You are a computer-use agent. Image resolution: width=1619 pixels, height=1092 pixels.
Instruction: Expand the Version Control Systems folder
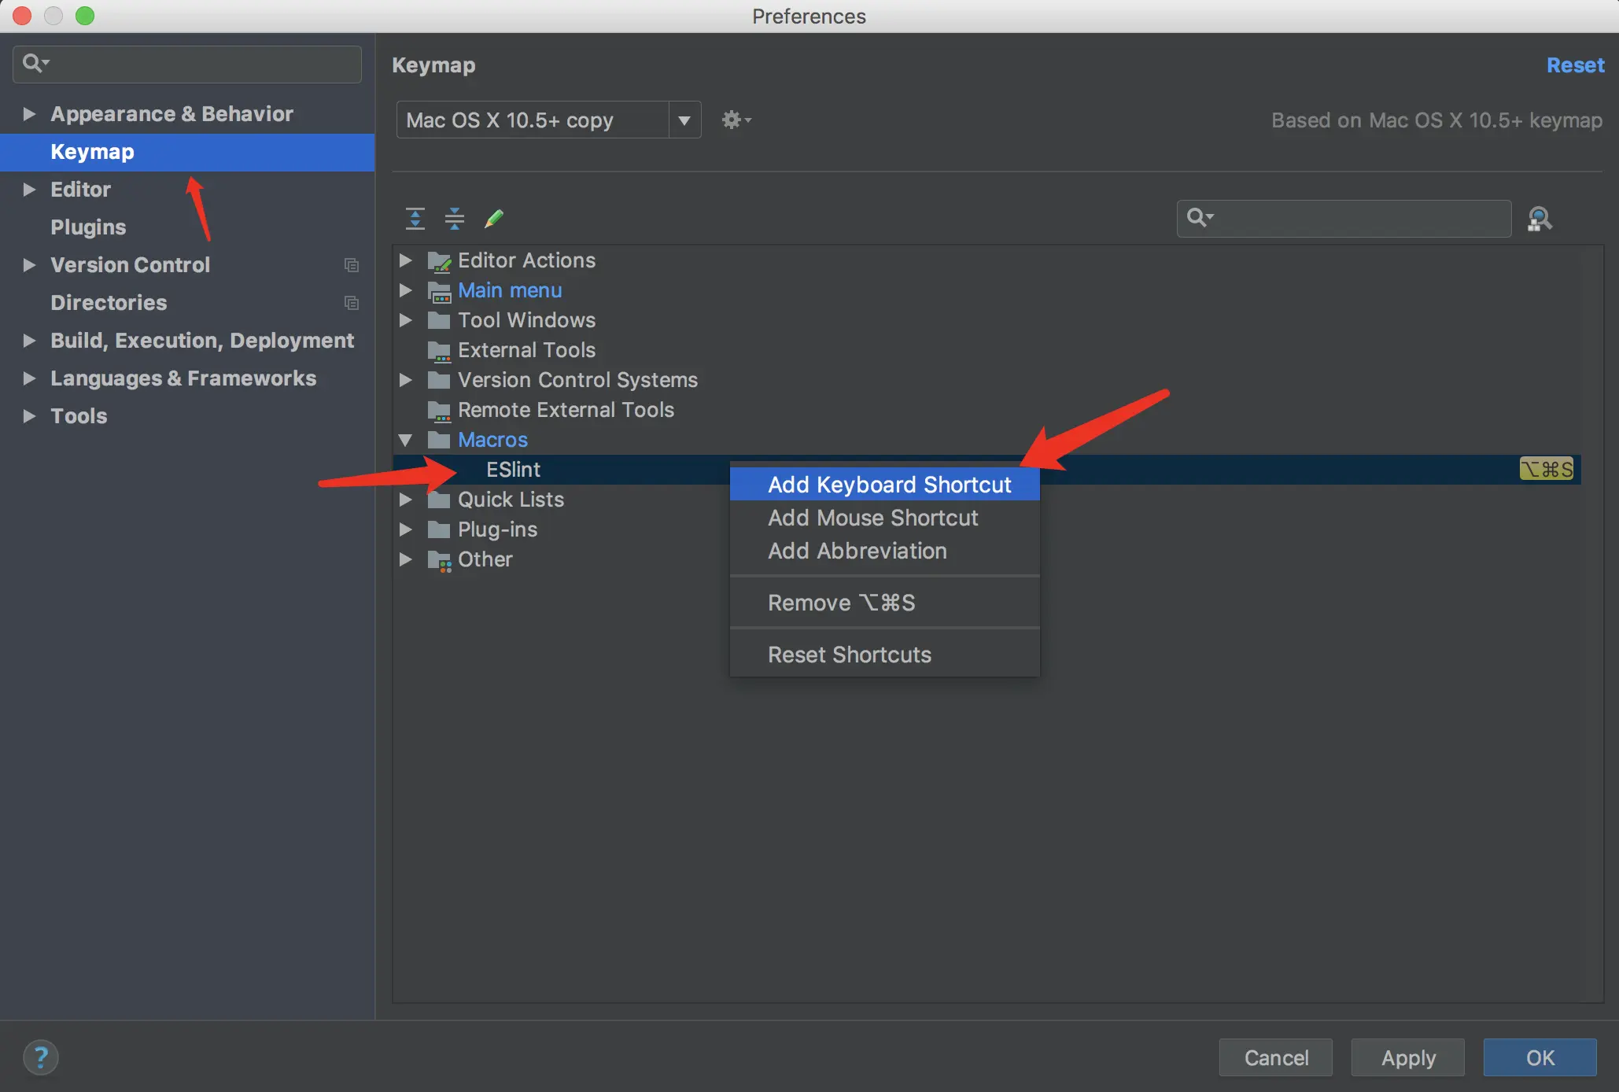coord(406,380)
